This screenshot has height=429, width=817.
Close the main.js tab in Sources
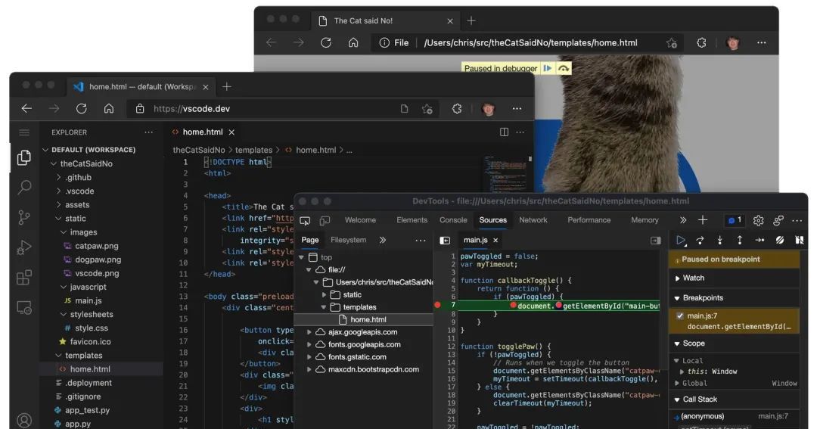[495, 241]
